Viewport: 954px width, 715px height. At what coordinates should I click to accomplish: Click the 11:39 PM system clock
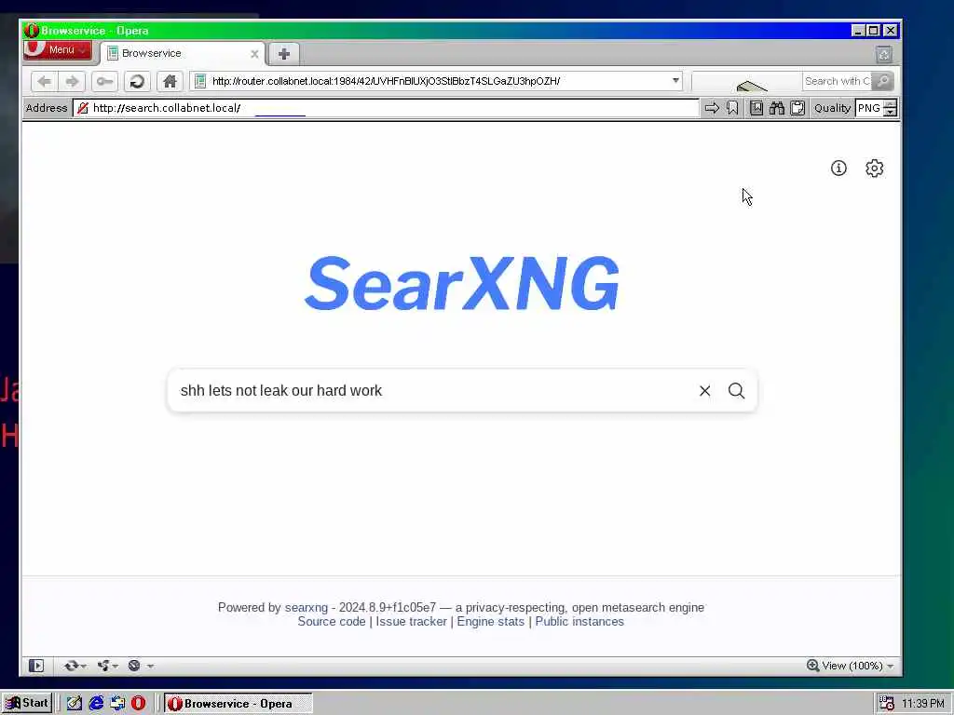coord(923,704)
